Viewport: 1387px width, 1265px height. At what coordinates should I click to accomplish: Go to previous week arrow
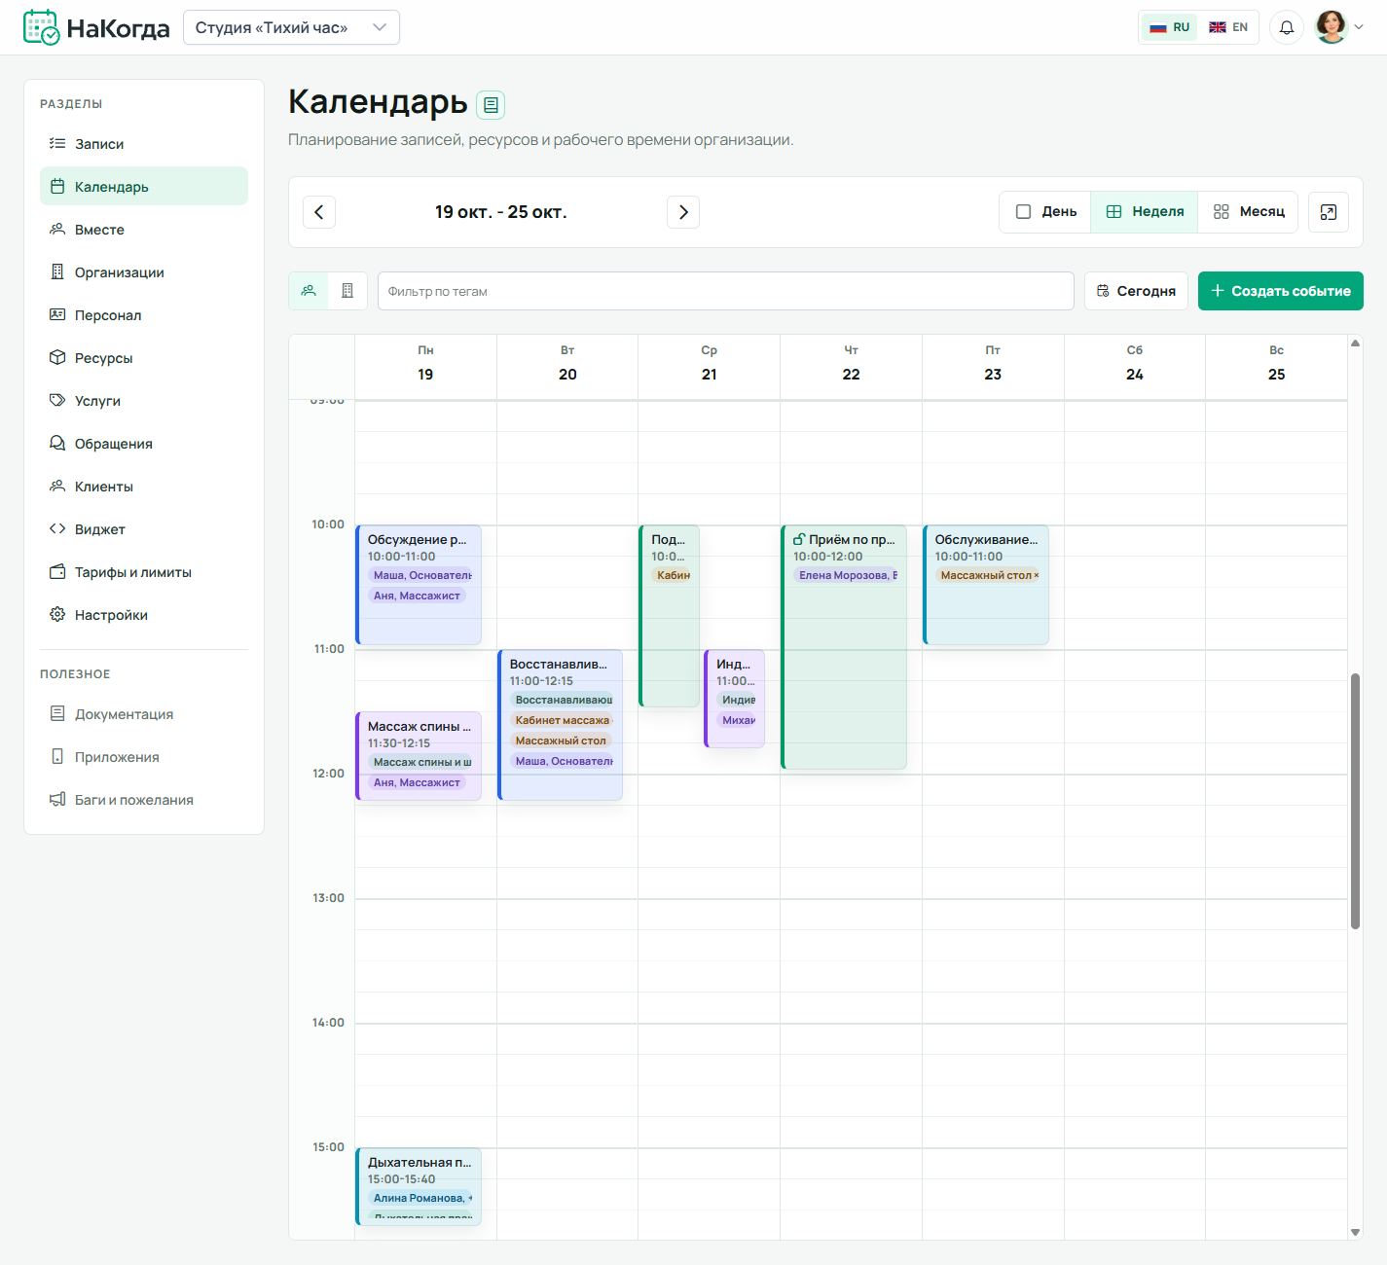point(319,212)
